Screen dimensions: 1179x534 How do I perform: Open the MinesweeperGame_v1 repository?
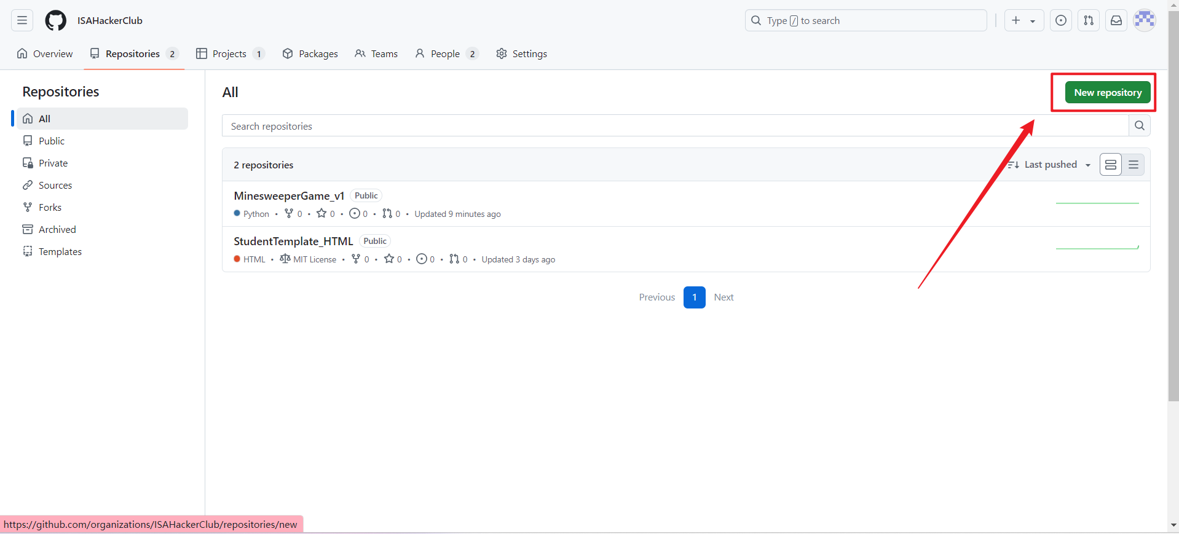289,195
